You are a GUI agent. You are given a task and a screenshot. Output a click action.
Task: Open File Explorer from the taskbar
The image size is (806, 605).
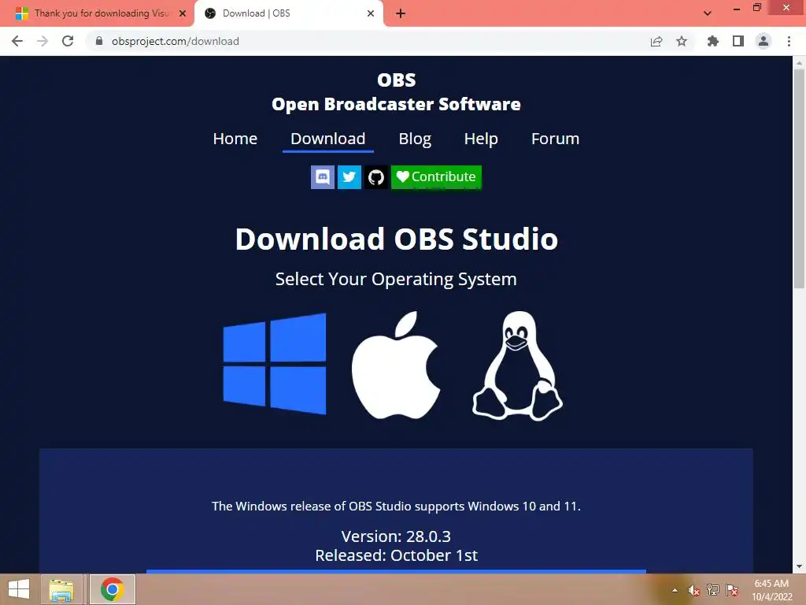pyautogui.click(x=61, y=589)
